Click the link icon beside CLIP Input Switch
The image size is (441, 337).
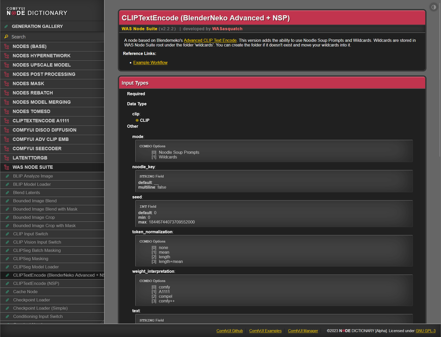[x=7, y=234]
